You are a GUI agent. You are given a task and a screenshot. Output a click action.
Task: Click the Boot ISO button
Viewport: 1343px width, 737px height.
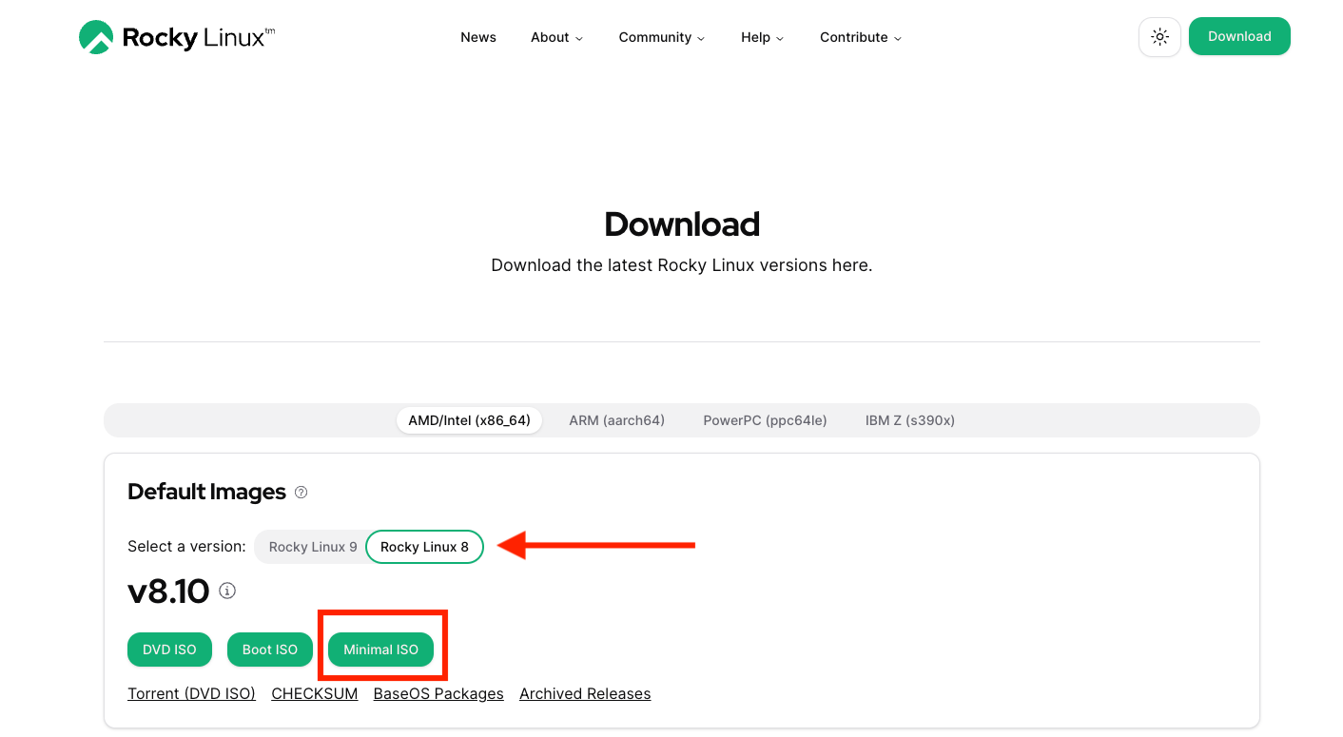pos(270,650)
